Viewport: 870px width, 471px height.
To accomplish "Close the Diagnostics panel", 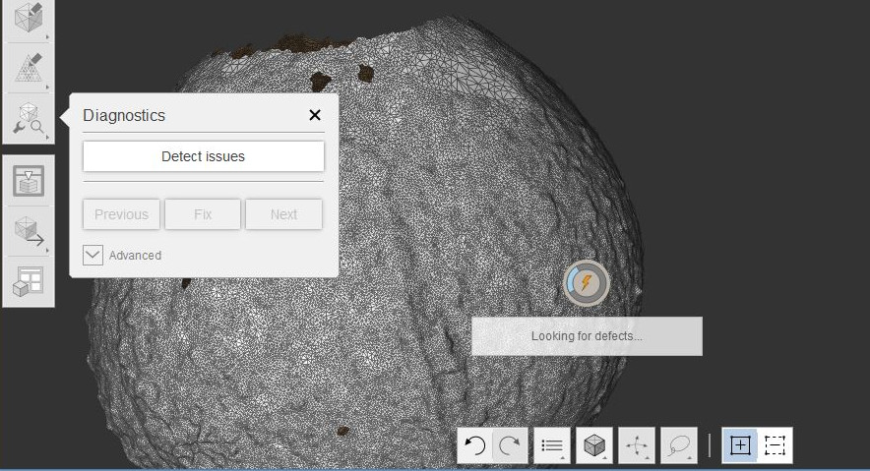I will pyautogui.click(x=315, y=115).
